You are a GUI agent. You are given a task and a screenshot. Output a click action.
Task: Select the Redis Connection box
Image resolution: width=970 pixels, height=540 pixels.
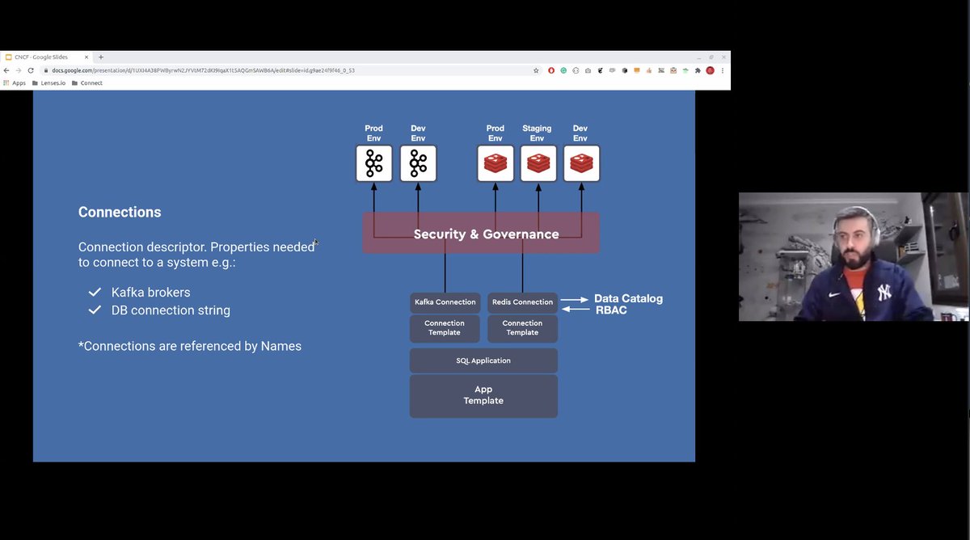pyautogui.click(x=522, y=302)
